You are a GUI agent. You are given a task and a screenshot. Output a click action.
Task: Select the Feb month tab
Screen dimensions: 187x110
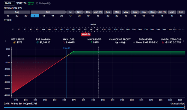point(108,12)
